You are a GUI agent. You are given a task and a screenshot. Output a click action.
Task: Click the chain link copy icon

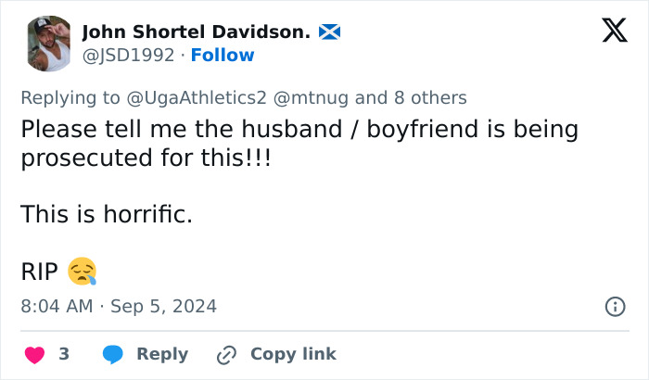point(226,354)
